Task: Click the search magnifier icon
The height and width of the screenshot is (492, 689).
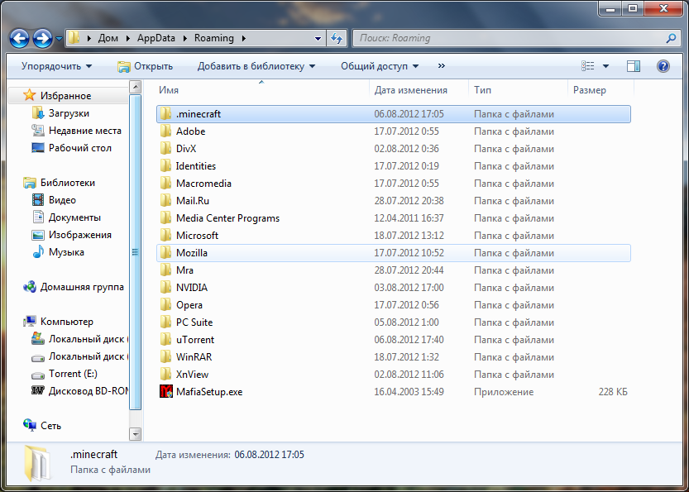Action: point(671,38)
